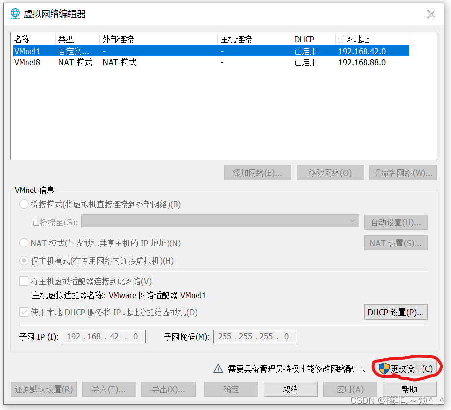Click 自定义 type cell of VMnet1
This screenshot has width=451, height=410.
pos(74,51)
